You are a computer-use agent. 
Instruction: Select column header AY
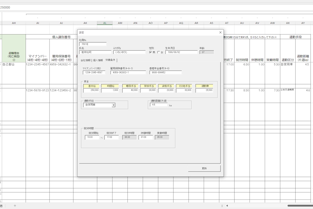pos(303,23)
